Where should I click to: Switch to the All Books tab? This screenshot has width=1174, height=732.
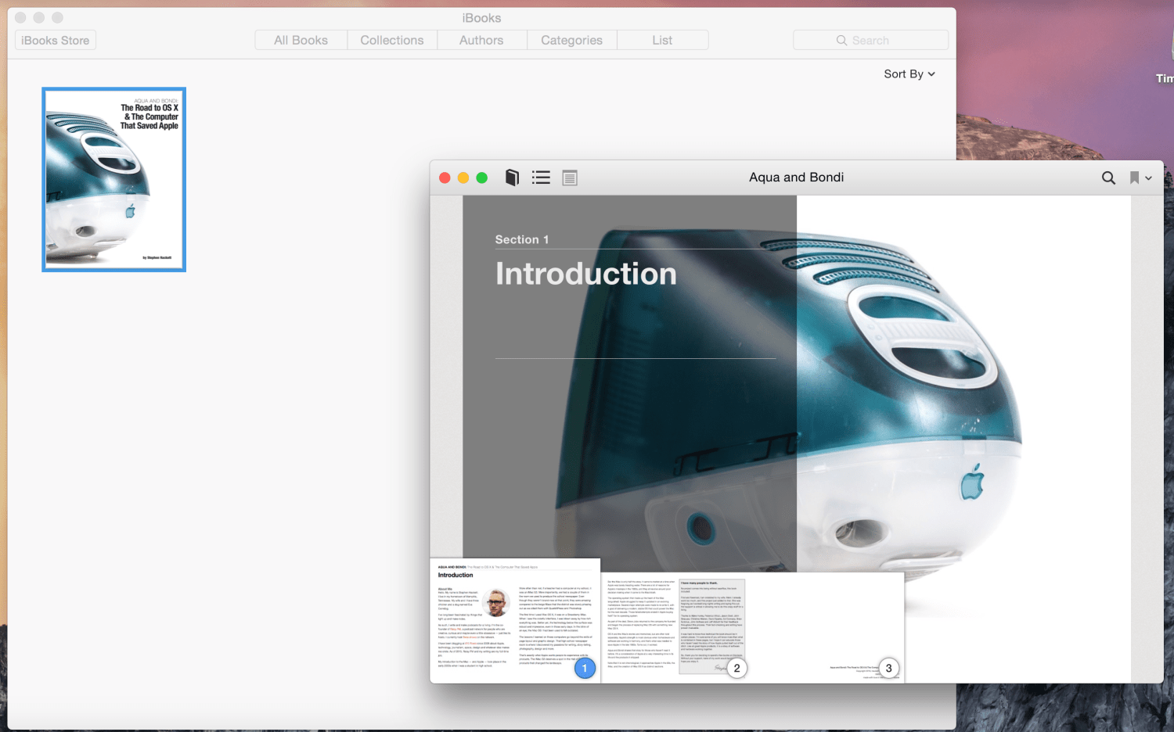pyautogui.click(x=301, y=40)
